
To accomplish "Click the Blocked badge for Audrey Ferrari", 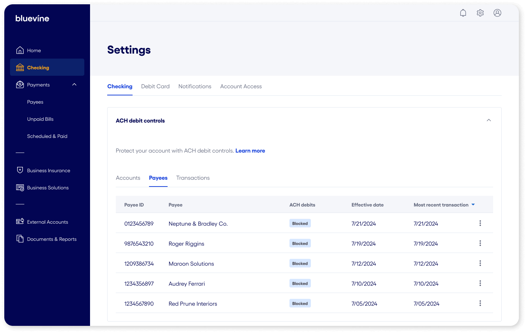I will [300, 283].
